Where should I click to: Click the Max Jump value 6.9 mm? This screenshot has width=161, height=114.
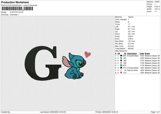[131, 46]
